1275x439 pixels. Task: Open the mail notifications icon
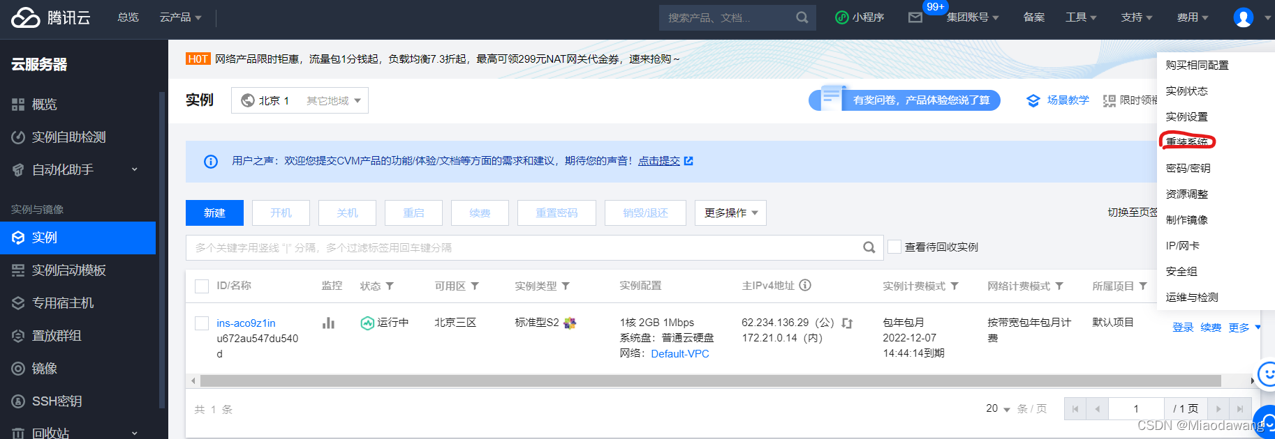(915, 17)
